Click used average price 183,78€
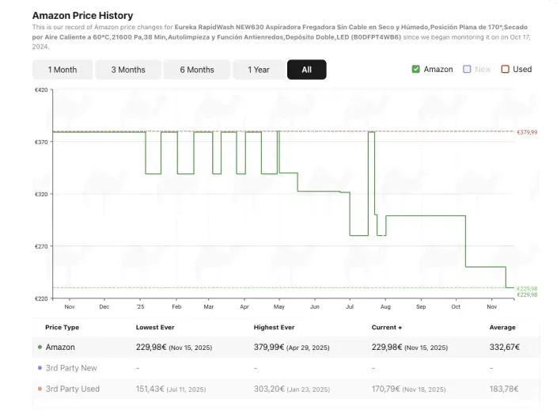The width and height of the screenshot is (557, 418). pyautogui.click(x=504, y=389)
